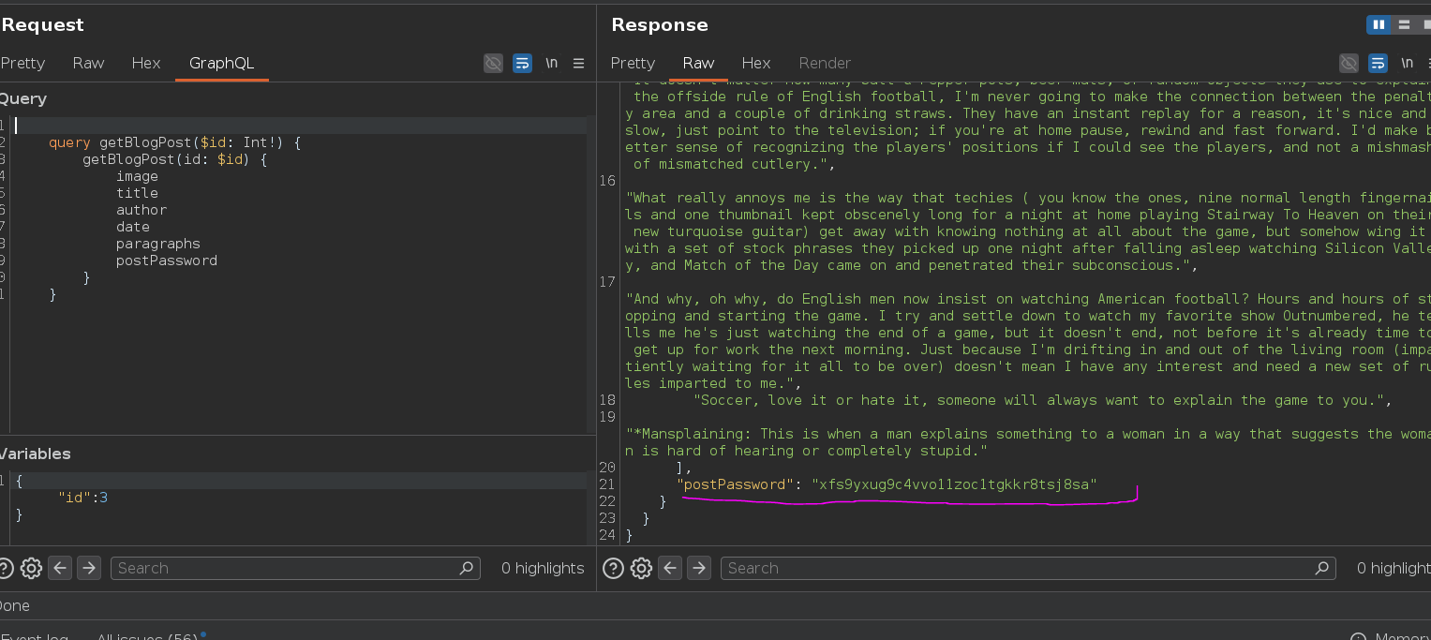Toggle \n line break display in Response
Viewport: 1431px width, 640px height.
1408,63
